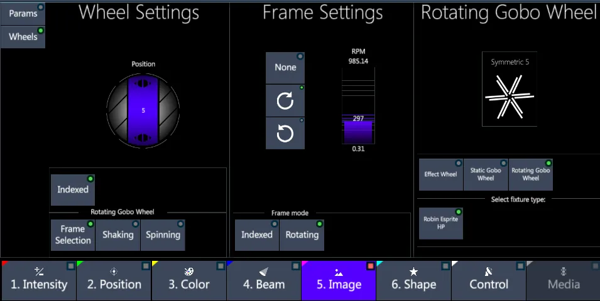Switch to Control tab

[x=489, y=281]
